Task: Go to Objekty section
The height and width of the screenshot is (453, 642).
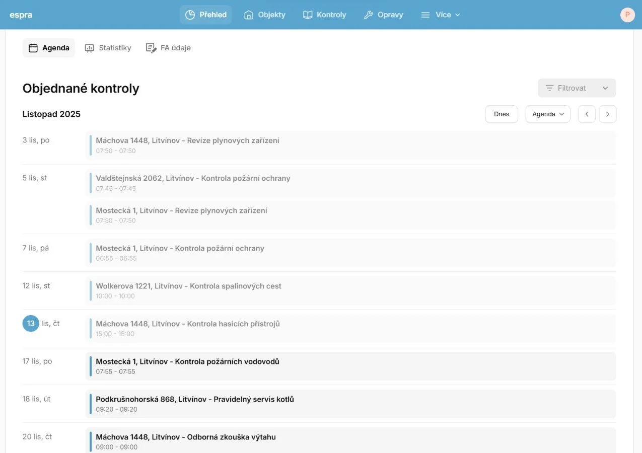Action: tap(264, 15)
